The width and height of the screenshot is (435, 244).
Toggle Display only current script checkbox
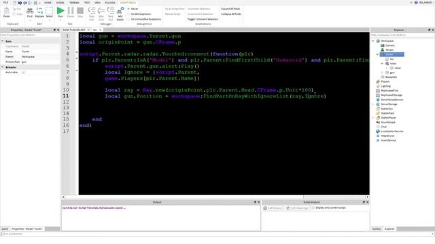pos(313,208)
